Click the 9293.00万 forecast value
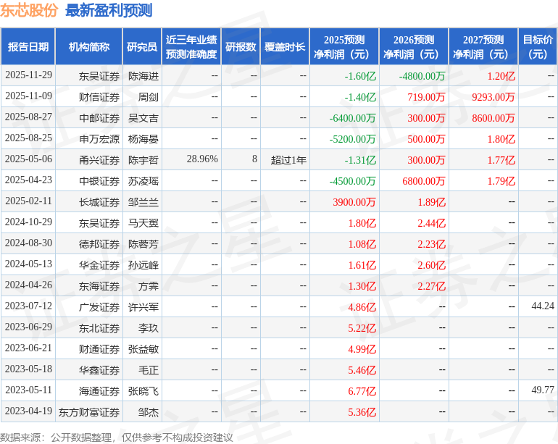Image resolution: width=558 pixels, height=444 pixels. click(494, 97)
